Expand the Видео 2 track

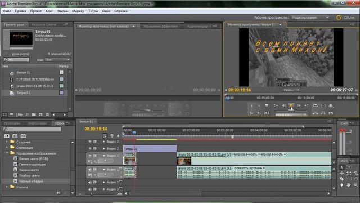pyautogui.click(x=104, y=149)
